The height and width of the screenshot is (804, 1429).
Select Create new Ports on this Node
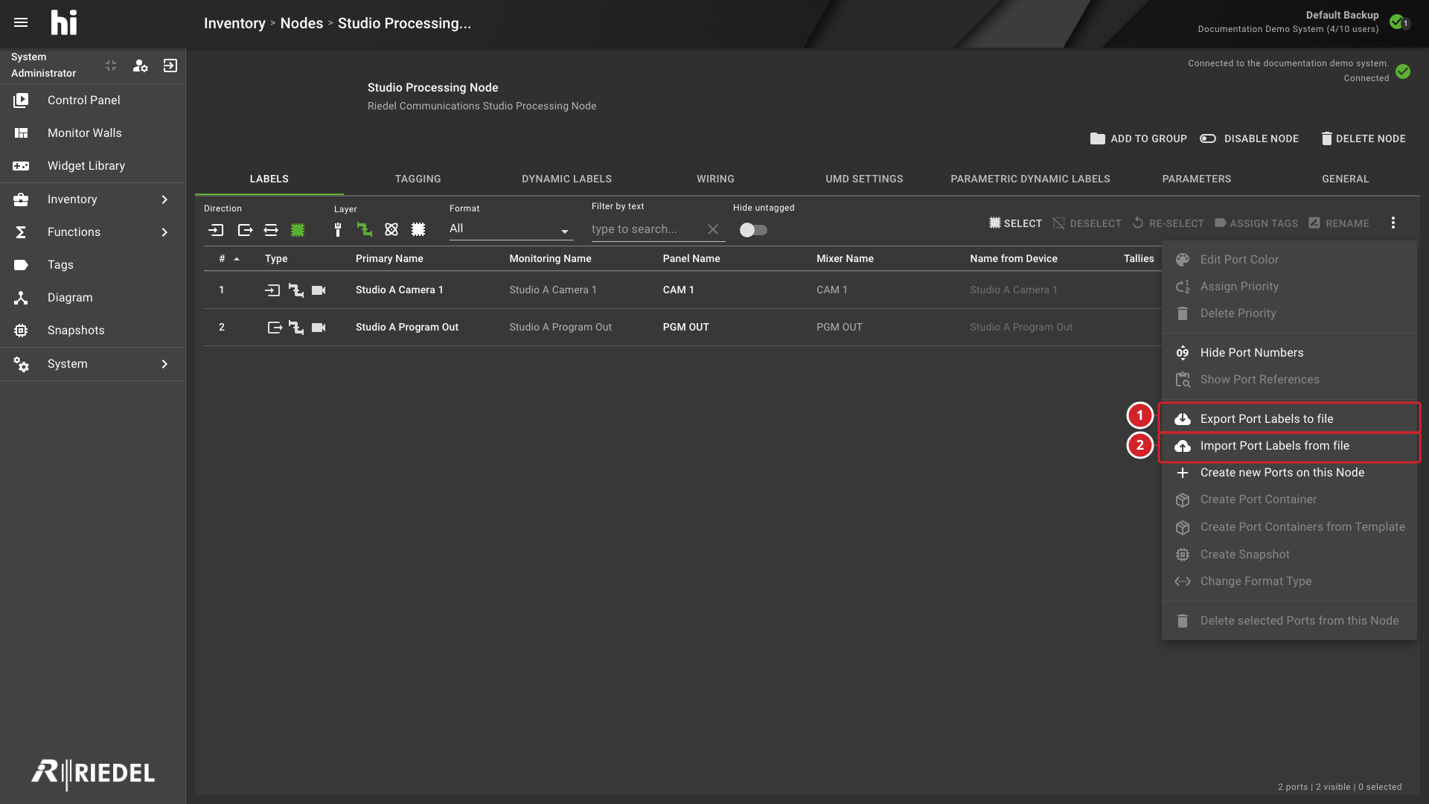click(x=1289, y=473)
